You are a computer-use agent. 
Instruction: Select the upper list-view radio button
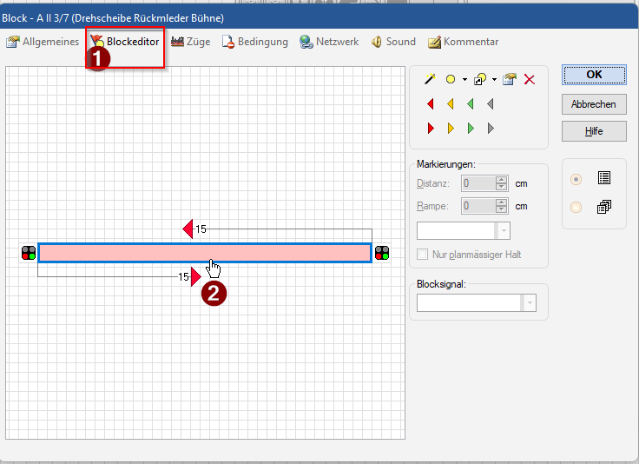pos(576,179)
